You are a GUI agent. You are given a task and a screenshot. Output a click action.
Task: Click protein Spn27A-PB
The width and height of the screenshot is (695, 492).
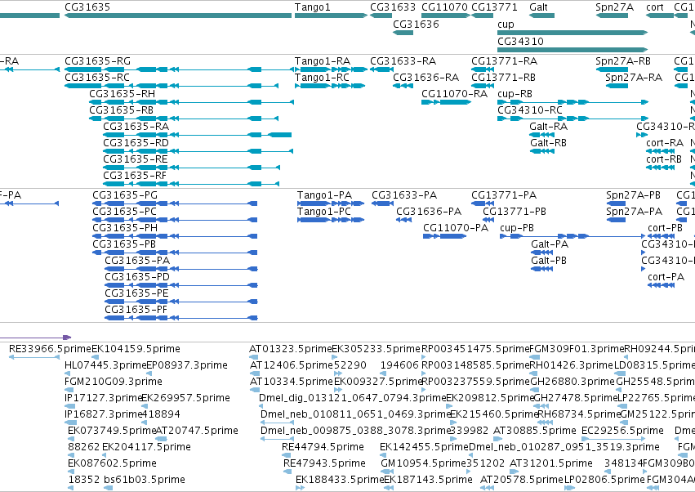pyautogui.click(x=634, y=195)
